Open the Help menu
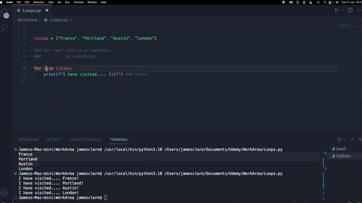This screenshot has height=203, width=362. [x=104, y=2]
